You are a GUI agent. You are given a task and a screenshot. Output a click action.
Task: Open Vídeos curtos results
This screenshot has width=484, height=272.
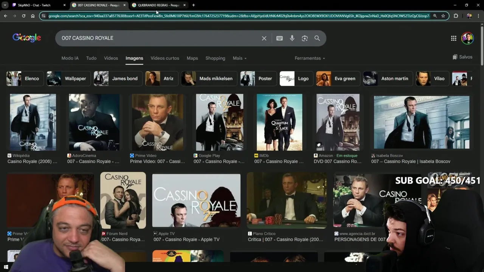pyautogui.click(x=165, y=58)
